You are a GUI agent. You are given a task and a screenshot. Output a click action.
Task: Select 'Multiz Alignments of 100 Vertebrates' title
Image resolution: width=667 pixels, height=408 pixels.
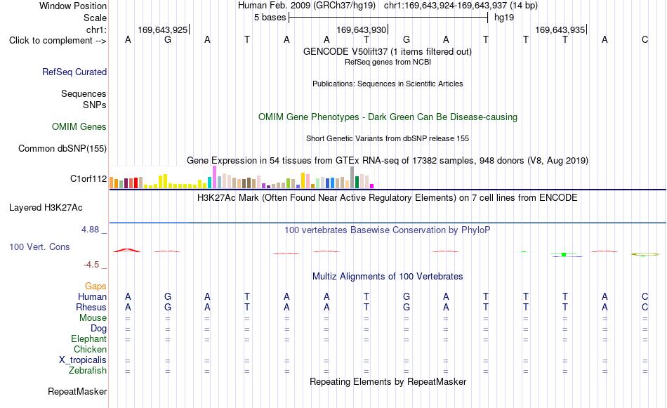(388, 277)
